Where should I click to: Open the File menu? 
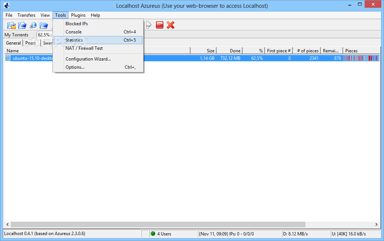(x=9, y=15)
